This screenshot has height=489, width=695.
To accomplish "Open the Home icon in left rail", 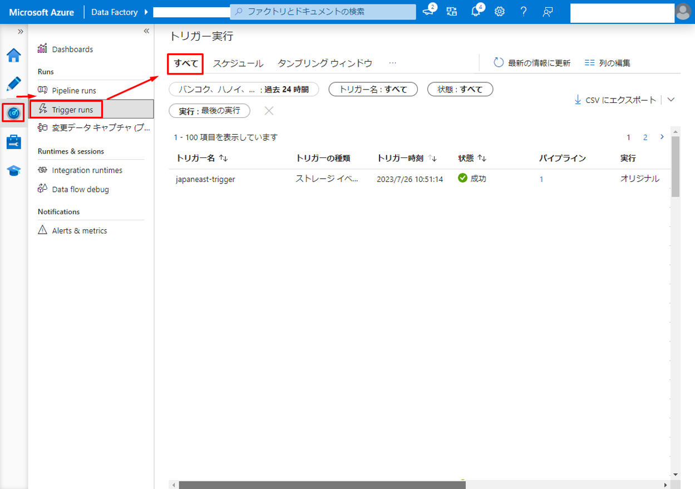I will click(13, 56).
